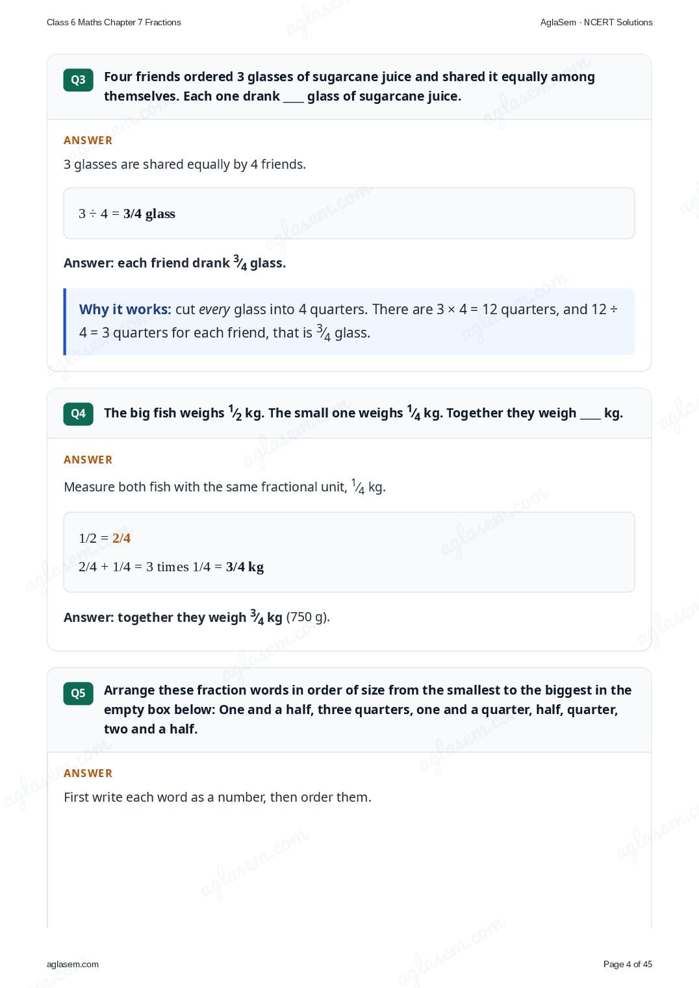
Task: Click the Q4 fish weight question text
Action: point(363,413)
